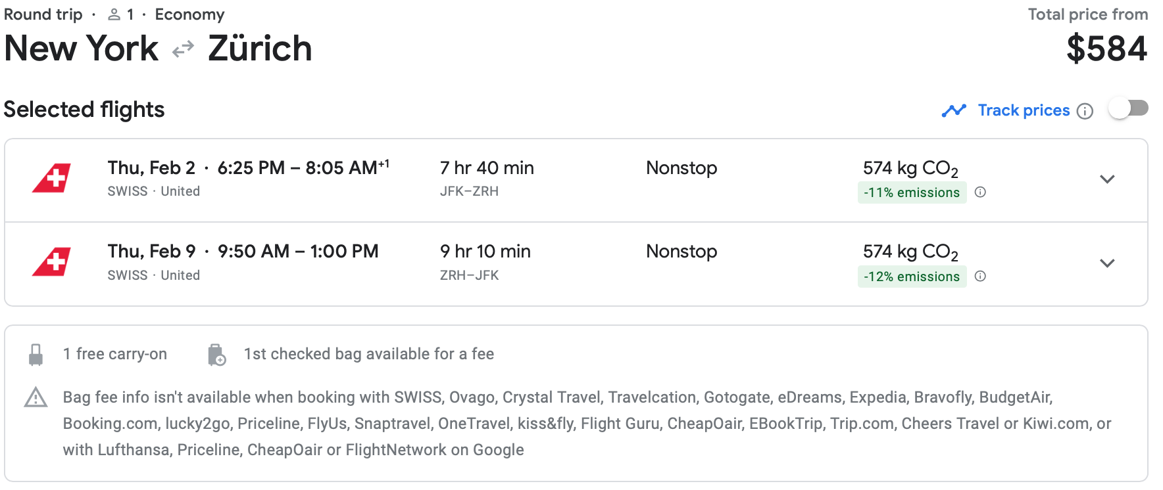The image size is (1163, 490).
Task: Click the SWISS logo on the Feb 9 flight
Action: 51,261
